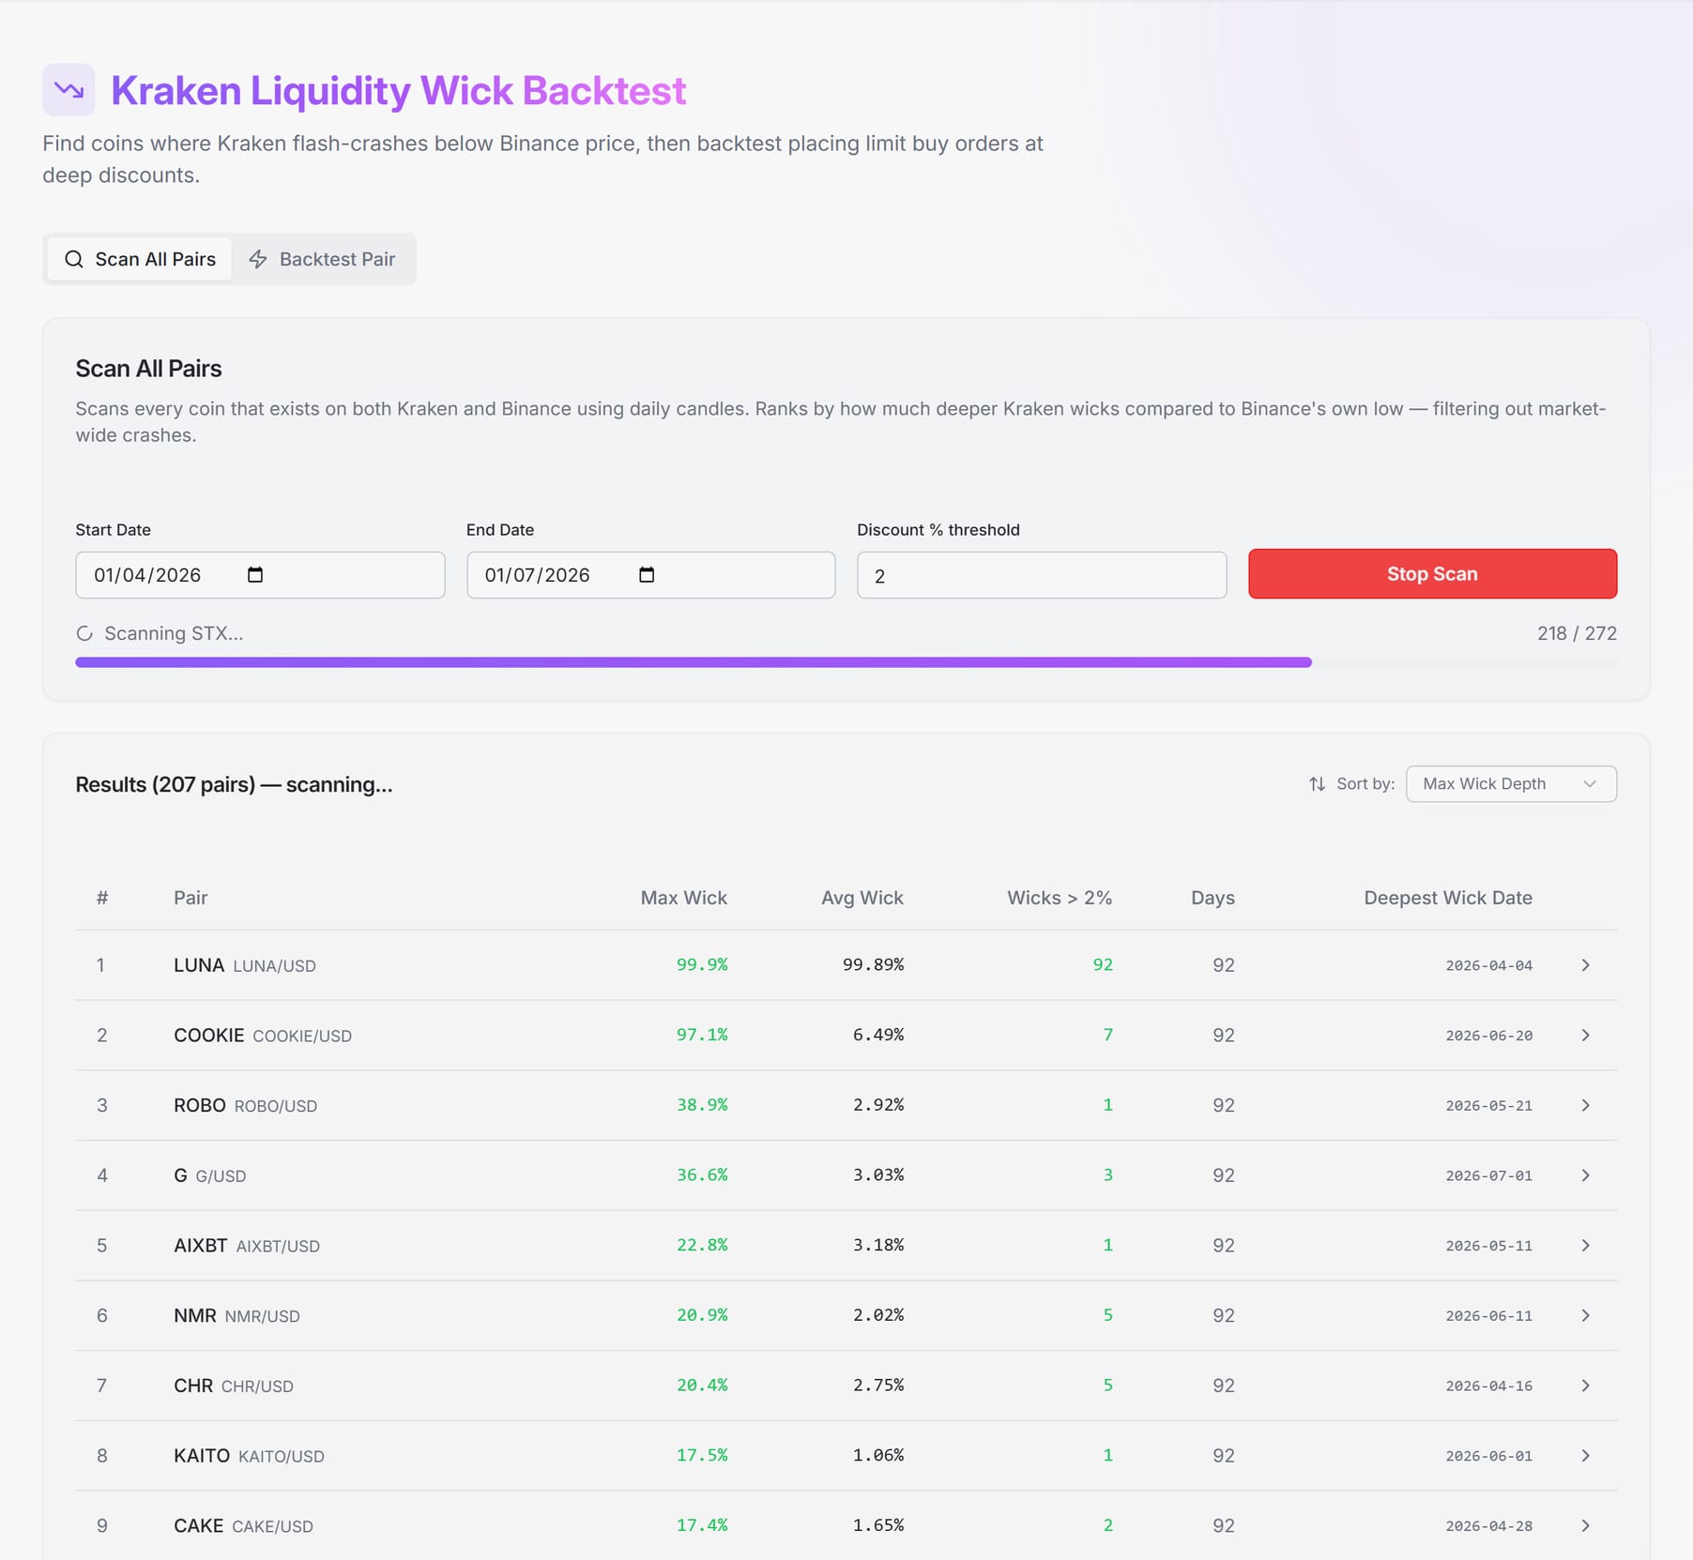Viewport: 1693px width, 1560px height.
Task: Click the 2026-06-20 deepest wick date
Action: coord(1489,1036)
